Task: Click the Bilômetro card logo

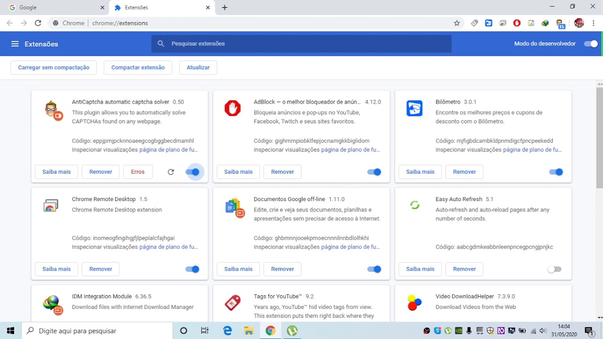Action: coord(415,108)
